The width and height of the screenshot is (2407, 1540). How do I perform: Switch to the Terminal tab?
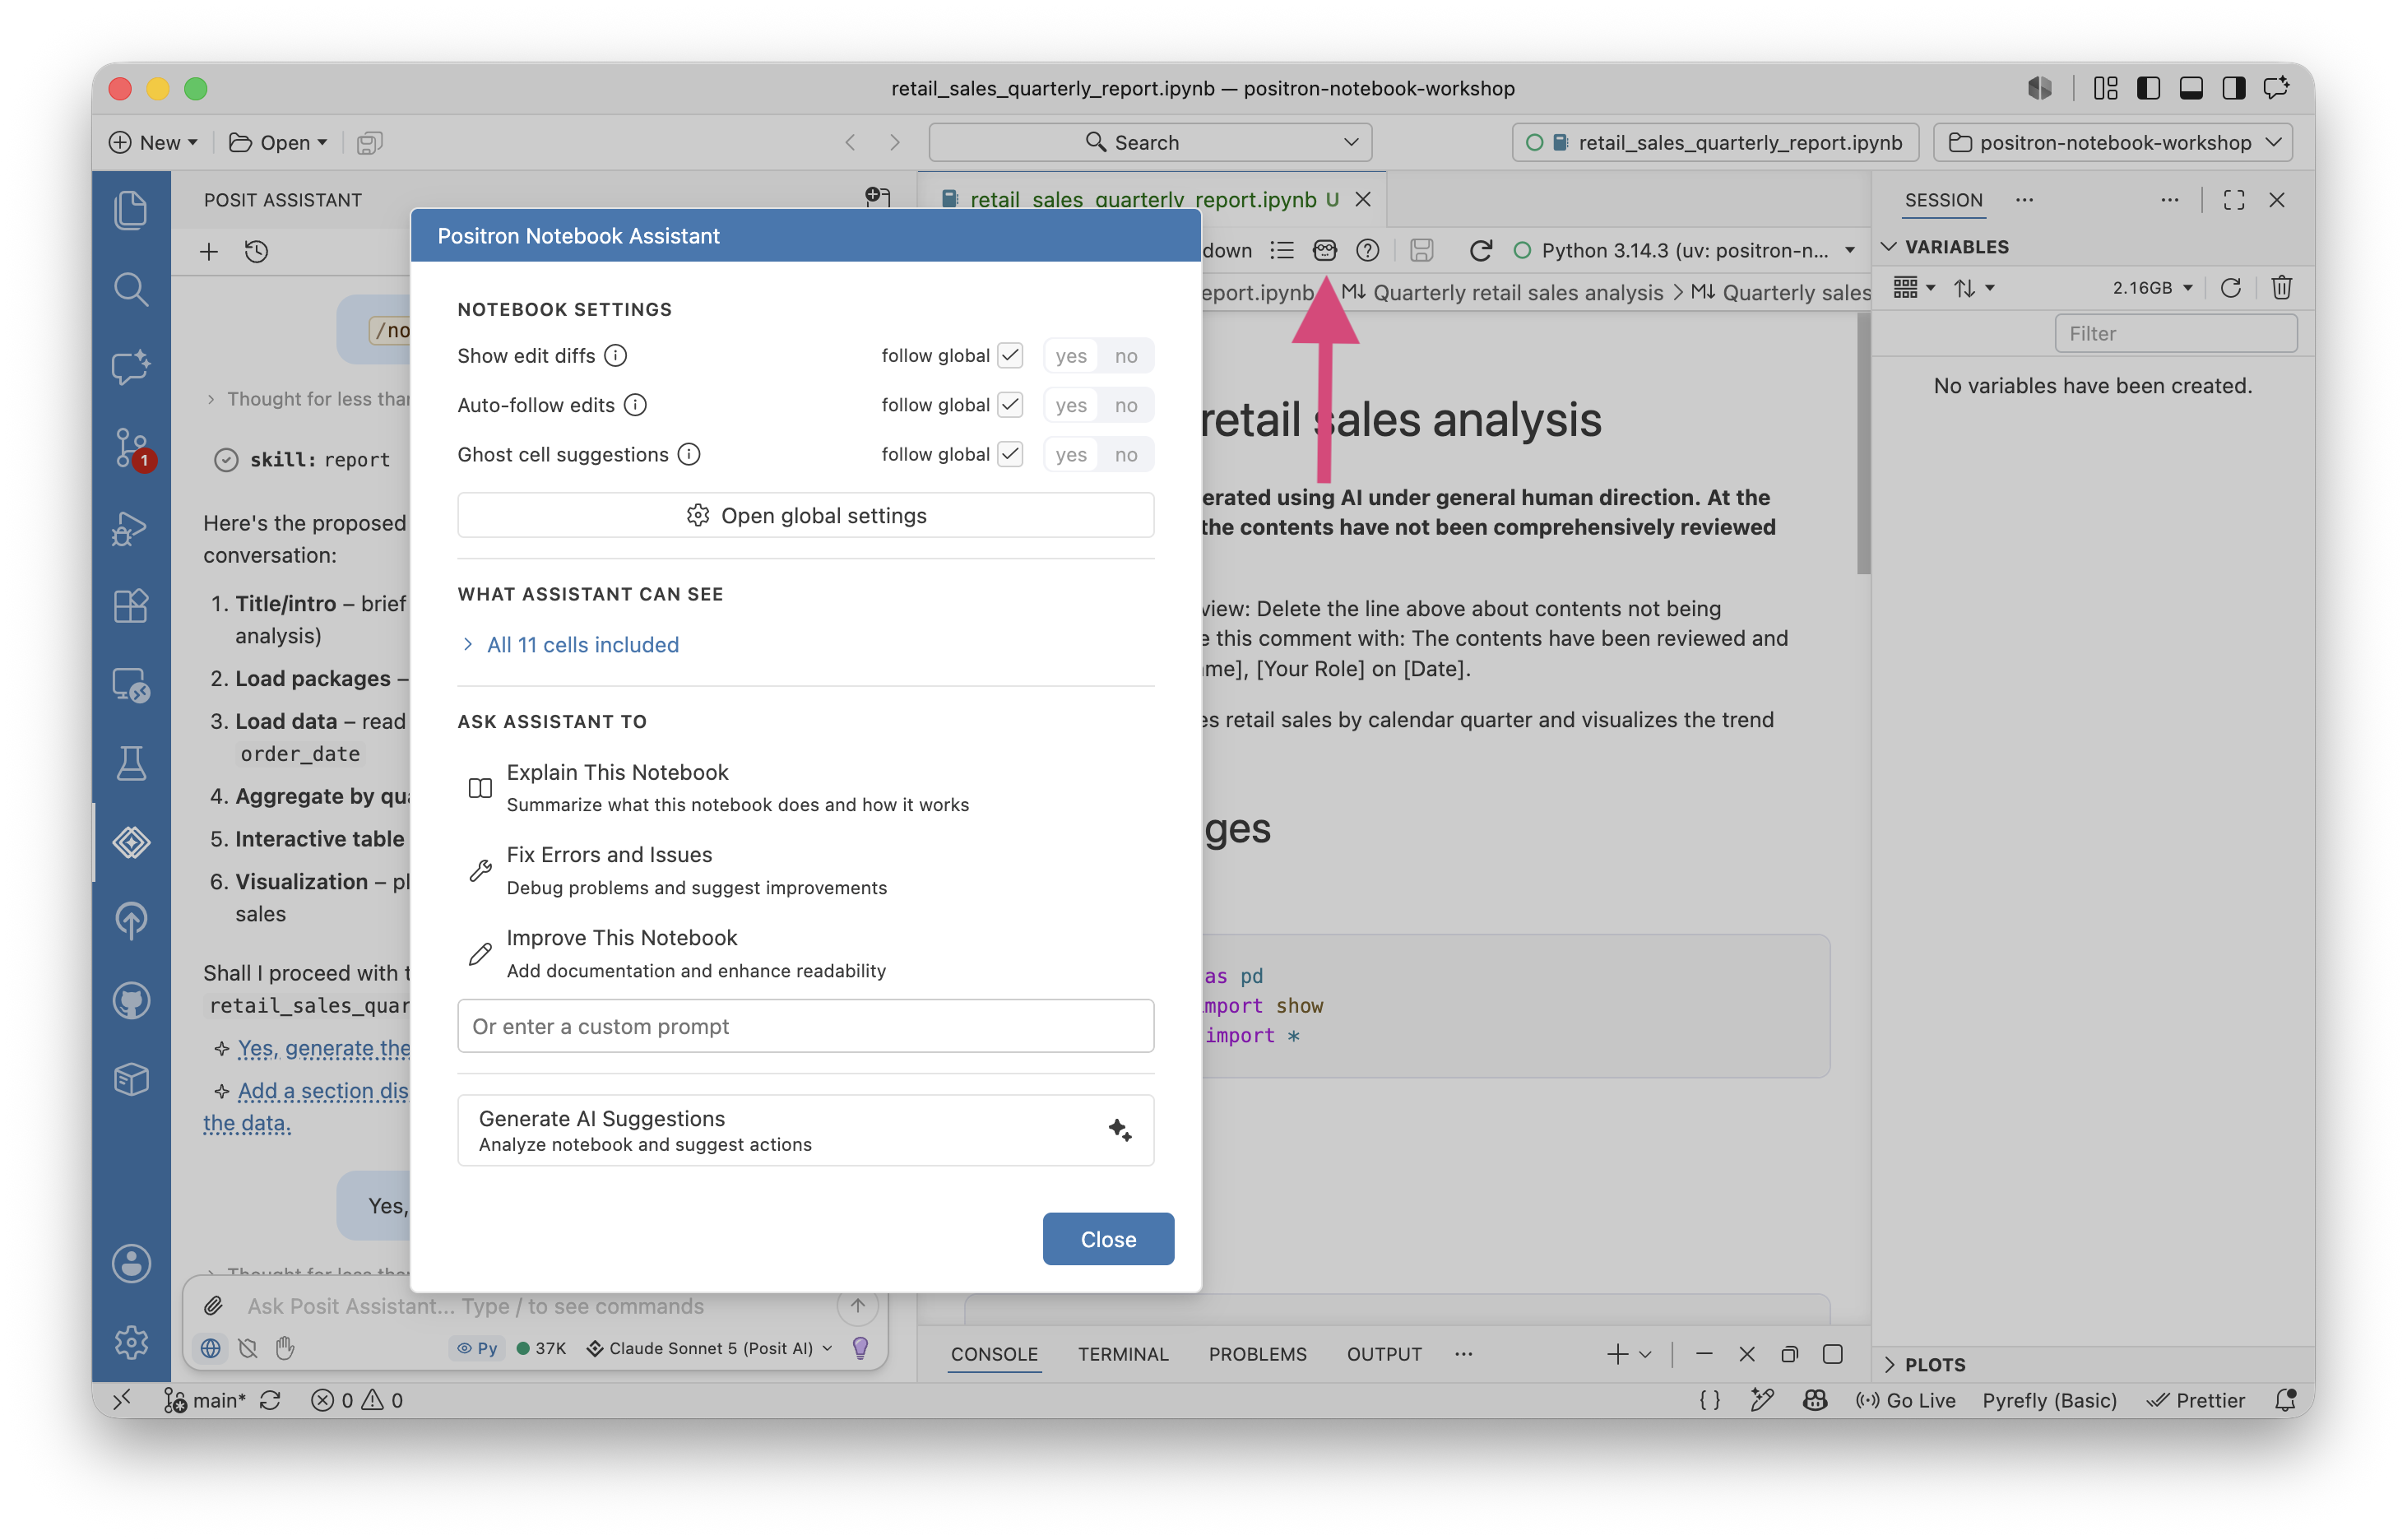[1123, 1354]
